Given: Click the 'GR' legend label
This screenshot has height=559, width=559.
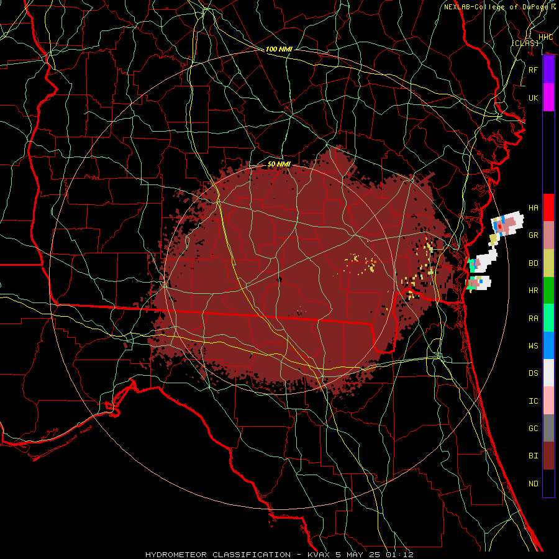Looking at the screenshot, I should coord(533,235).
